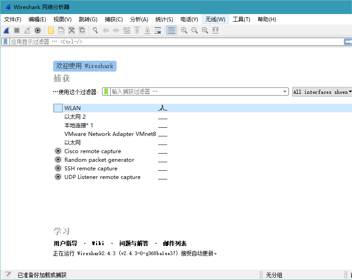This screenshot has height=280, width=352.
Task: Open the 文件(F) menu
Action: 13,19
